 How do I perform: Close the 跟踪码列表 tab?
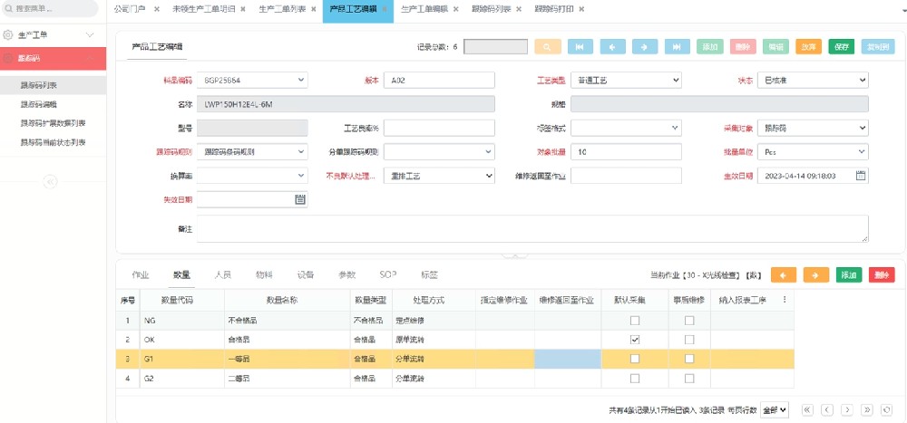pos(518,9)
